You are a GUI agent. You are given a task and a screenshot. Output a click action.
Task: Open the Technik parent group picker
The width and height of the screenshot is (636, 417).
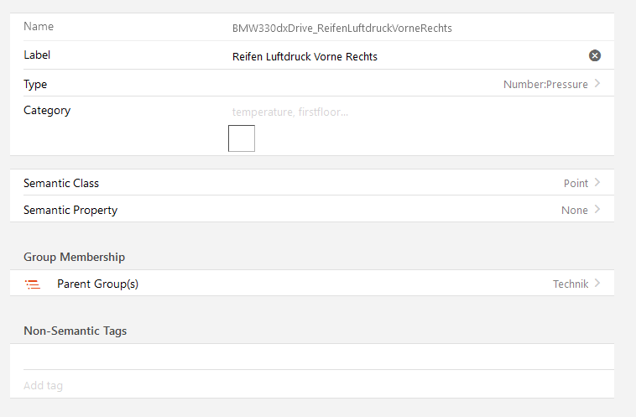(570, 284)
